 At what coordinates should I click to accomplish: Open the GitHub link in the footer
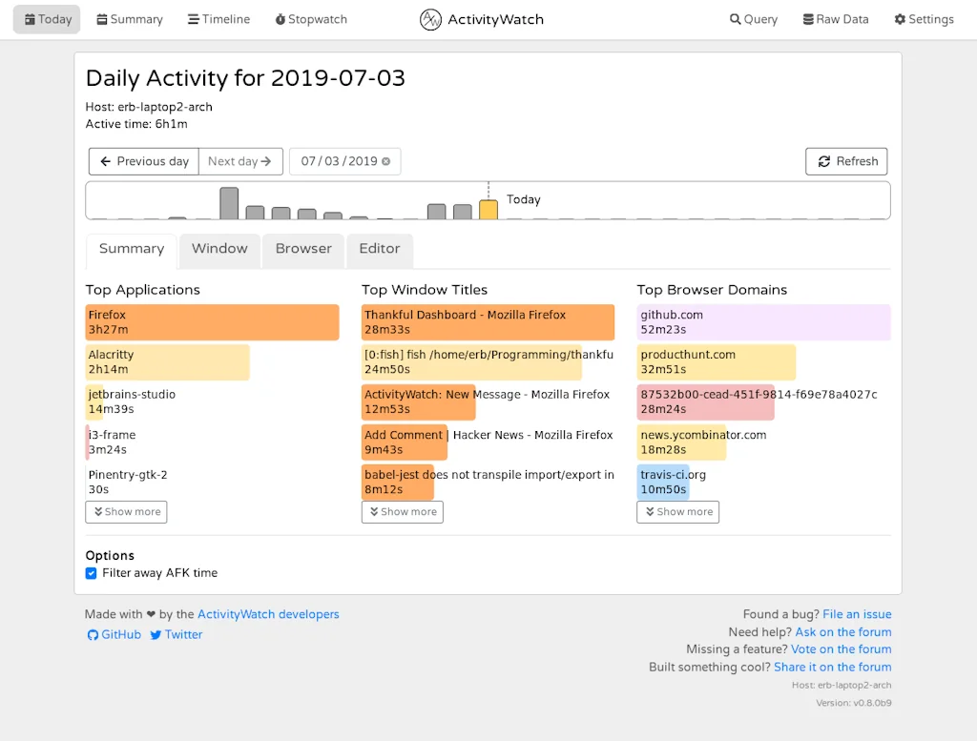point(93,634)
